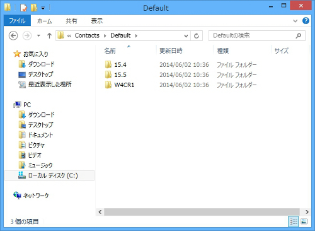Switch to the 表示 ribbon tab
This screenshot has height=231, width=315.
97,21
